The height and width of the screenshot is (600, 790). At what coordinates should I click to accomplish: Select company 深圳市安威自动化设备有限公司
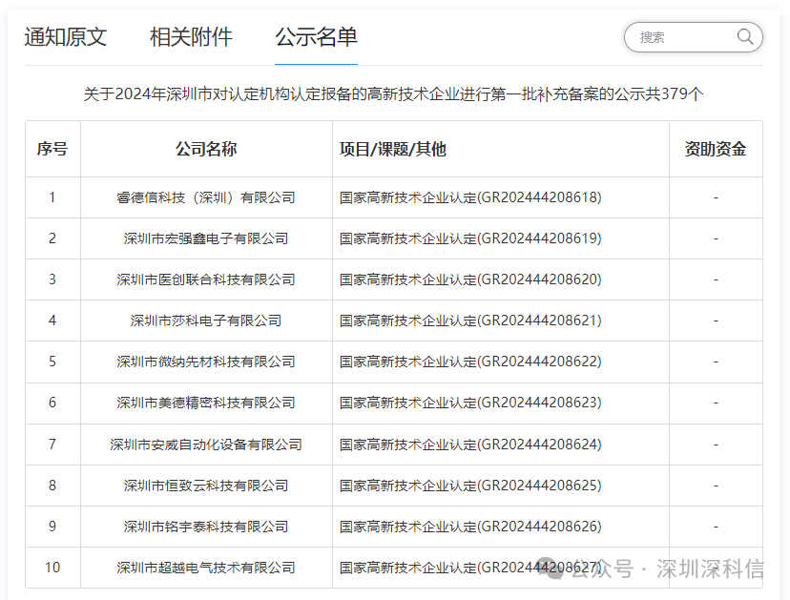point(206,445)
